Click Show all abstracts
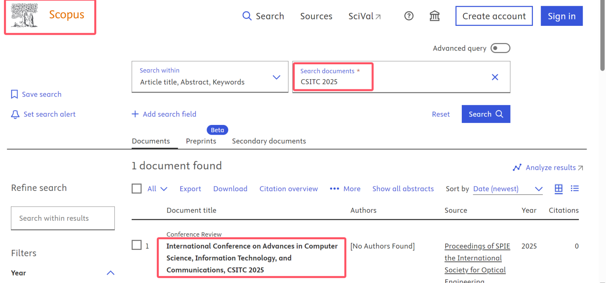606x283 pixels. click(403, 189)
